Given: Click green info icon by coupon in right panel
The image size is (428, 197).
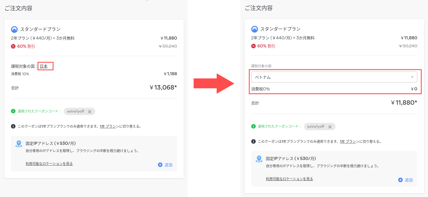Looking at the screenshot, I should tap(253, 126).
